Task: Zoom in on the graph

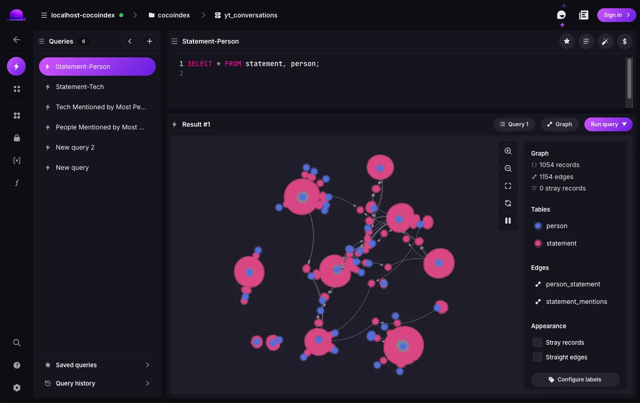Action: tap(508, 151)
